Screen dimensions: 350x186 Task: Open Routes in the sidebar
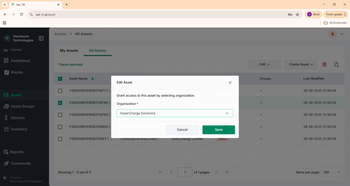coord(17,72)
